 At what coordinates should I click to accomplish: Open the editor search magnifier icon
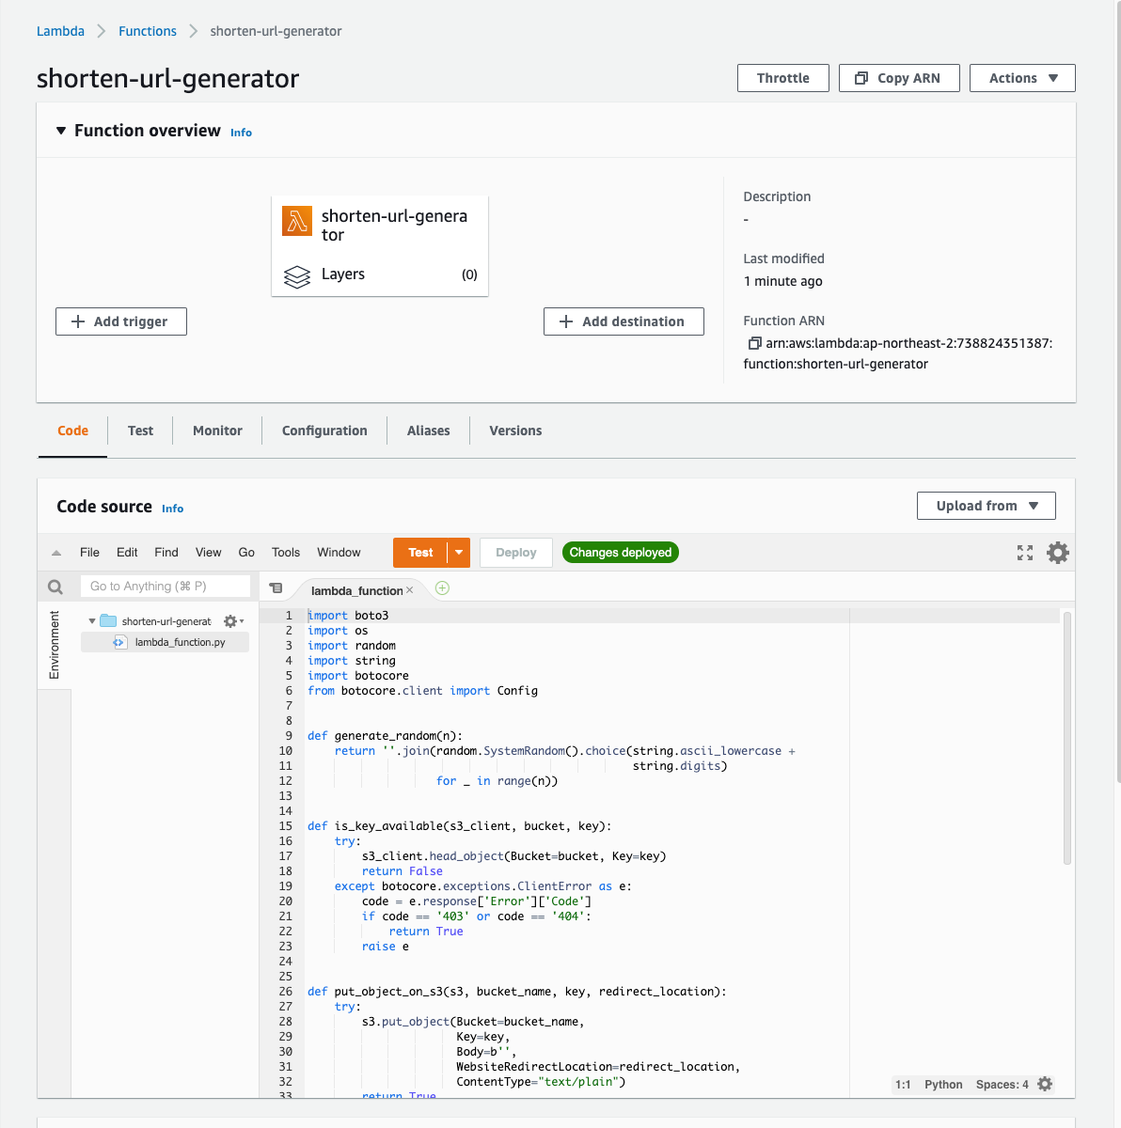[55, 587]
